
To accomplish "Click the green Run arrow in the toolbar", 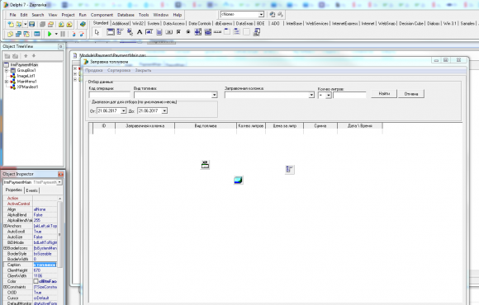I will click(50, 34).
